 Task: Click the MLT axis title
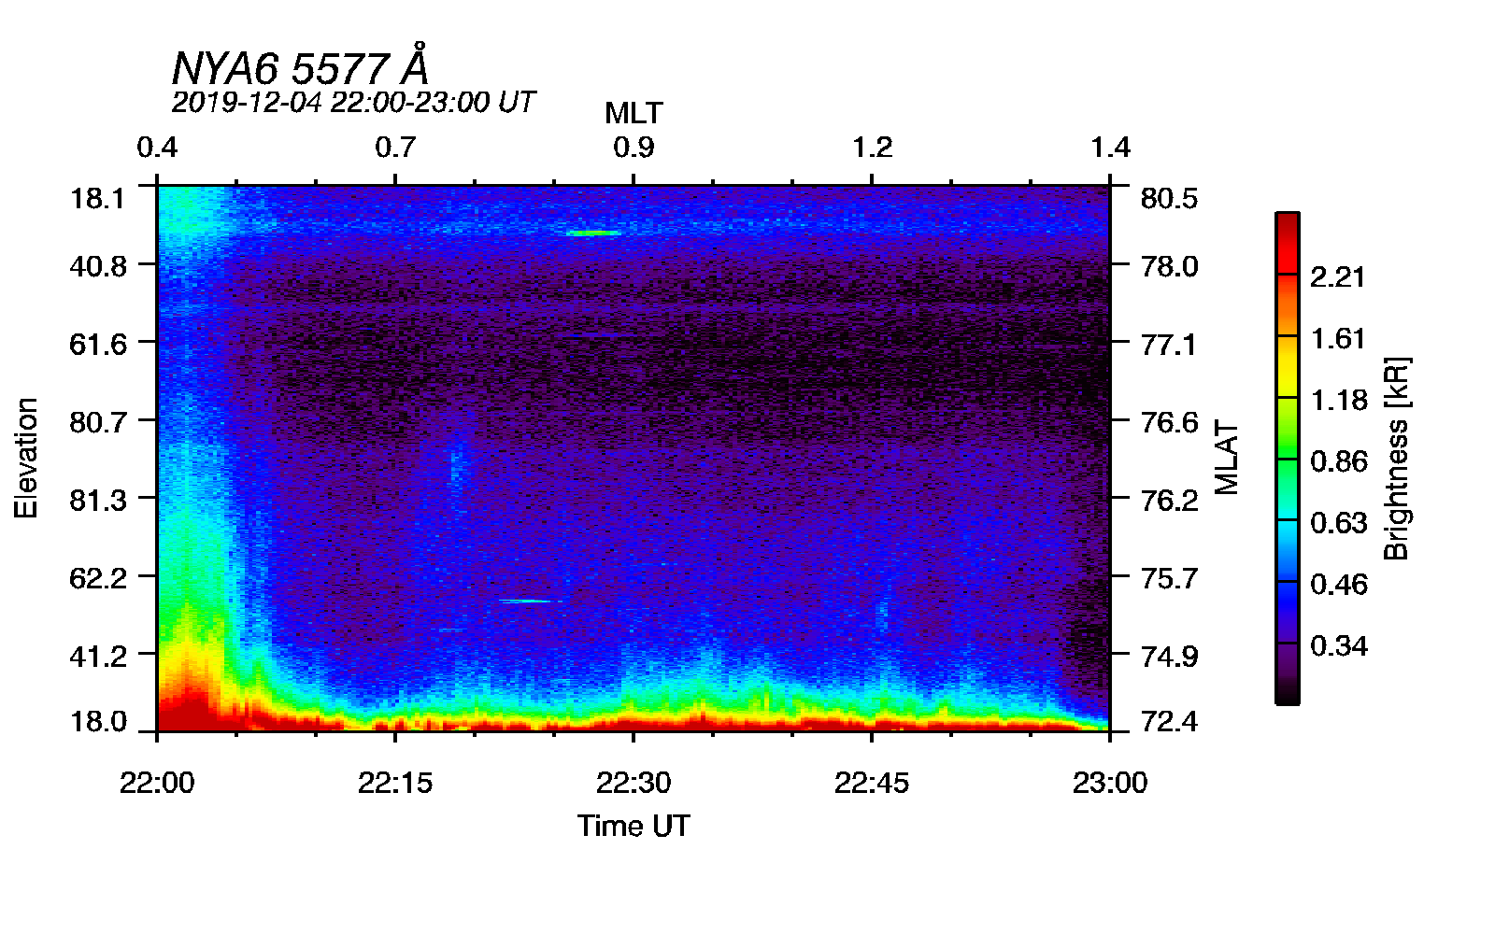point(634,113)
